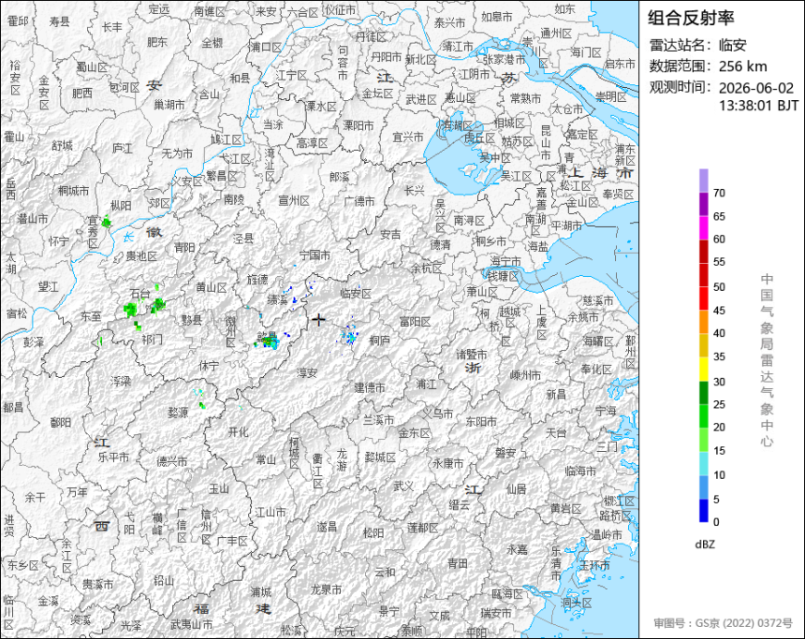
Task: Click the 巢湖市 map label
Action: tap(169, 105)
